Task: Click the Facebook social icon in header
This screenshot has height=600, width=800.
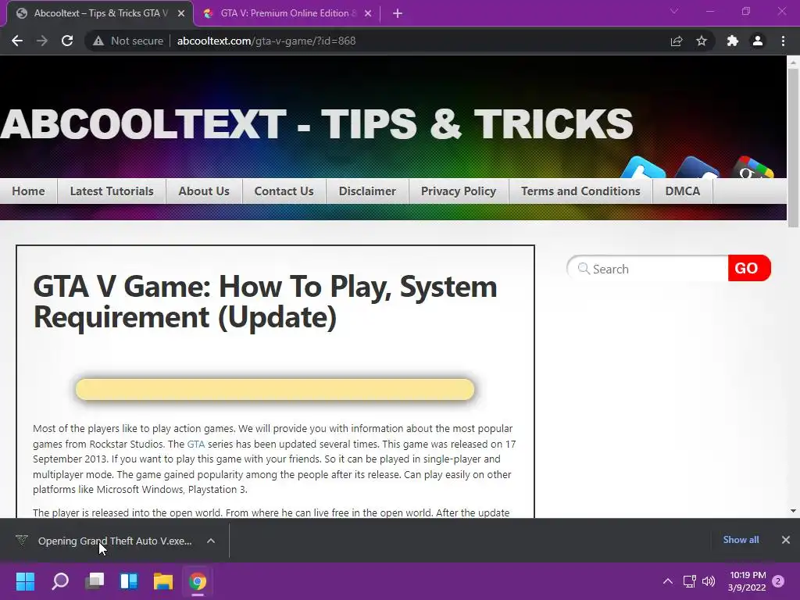Action: 697,169
